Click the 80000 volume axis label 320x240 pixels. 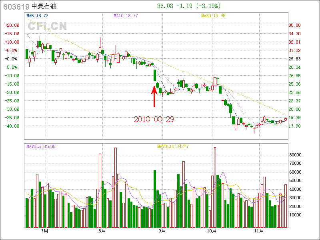[296, 155]
